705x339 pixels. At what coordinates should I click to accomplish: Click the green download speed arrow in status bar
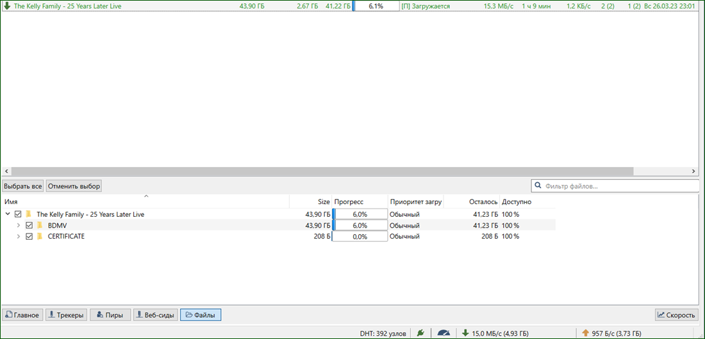pos(465,333)
